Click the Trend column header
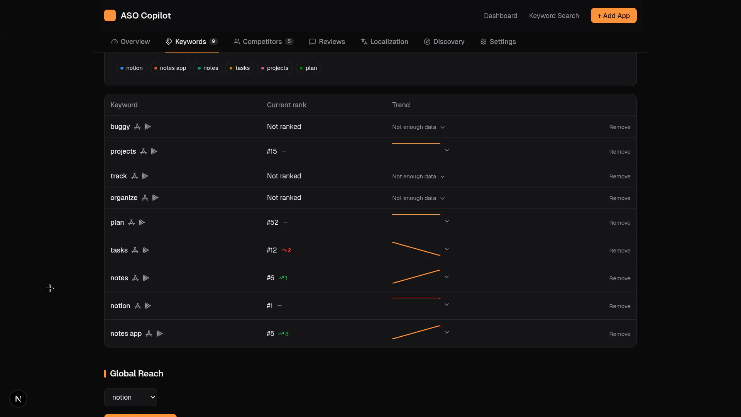Screen dimensions: 741x417 point(401,105)
